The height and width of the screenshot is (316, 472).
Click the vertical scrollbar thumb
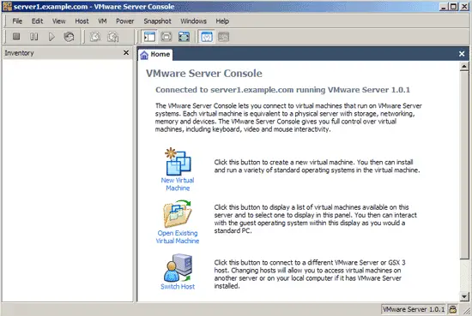[464, 164]
